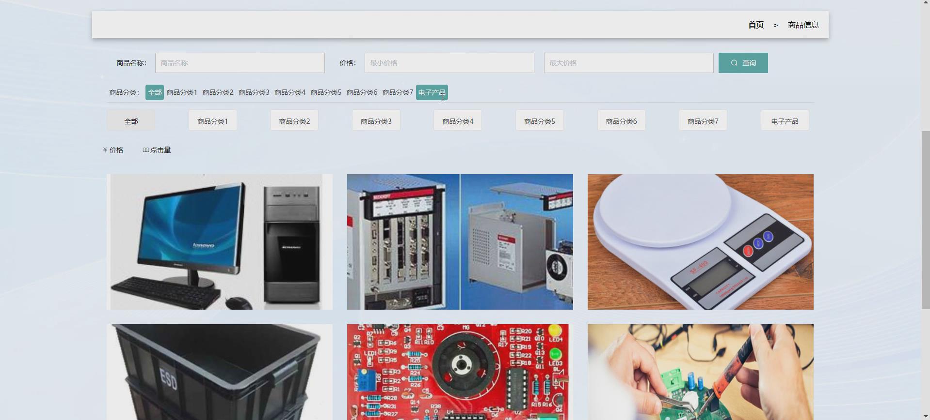Open the Lenovo desktop computer product image
Image resolution: width=930 pixels, height=420 pixels.
point(220,242)
